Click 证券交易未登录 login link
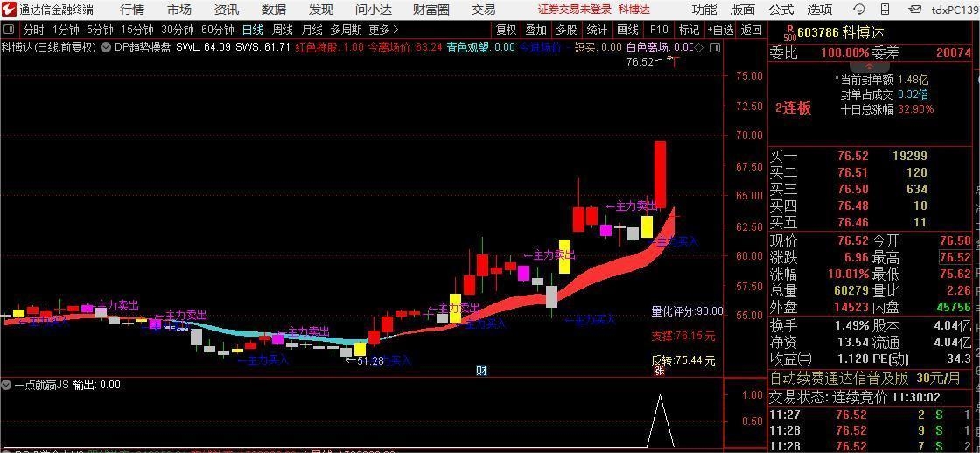This screenshot has height=453, width=980. tap(574, 10)
